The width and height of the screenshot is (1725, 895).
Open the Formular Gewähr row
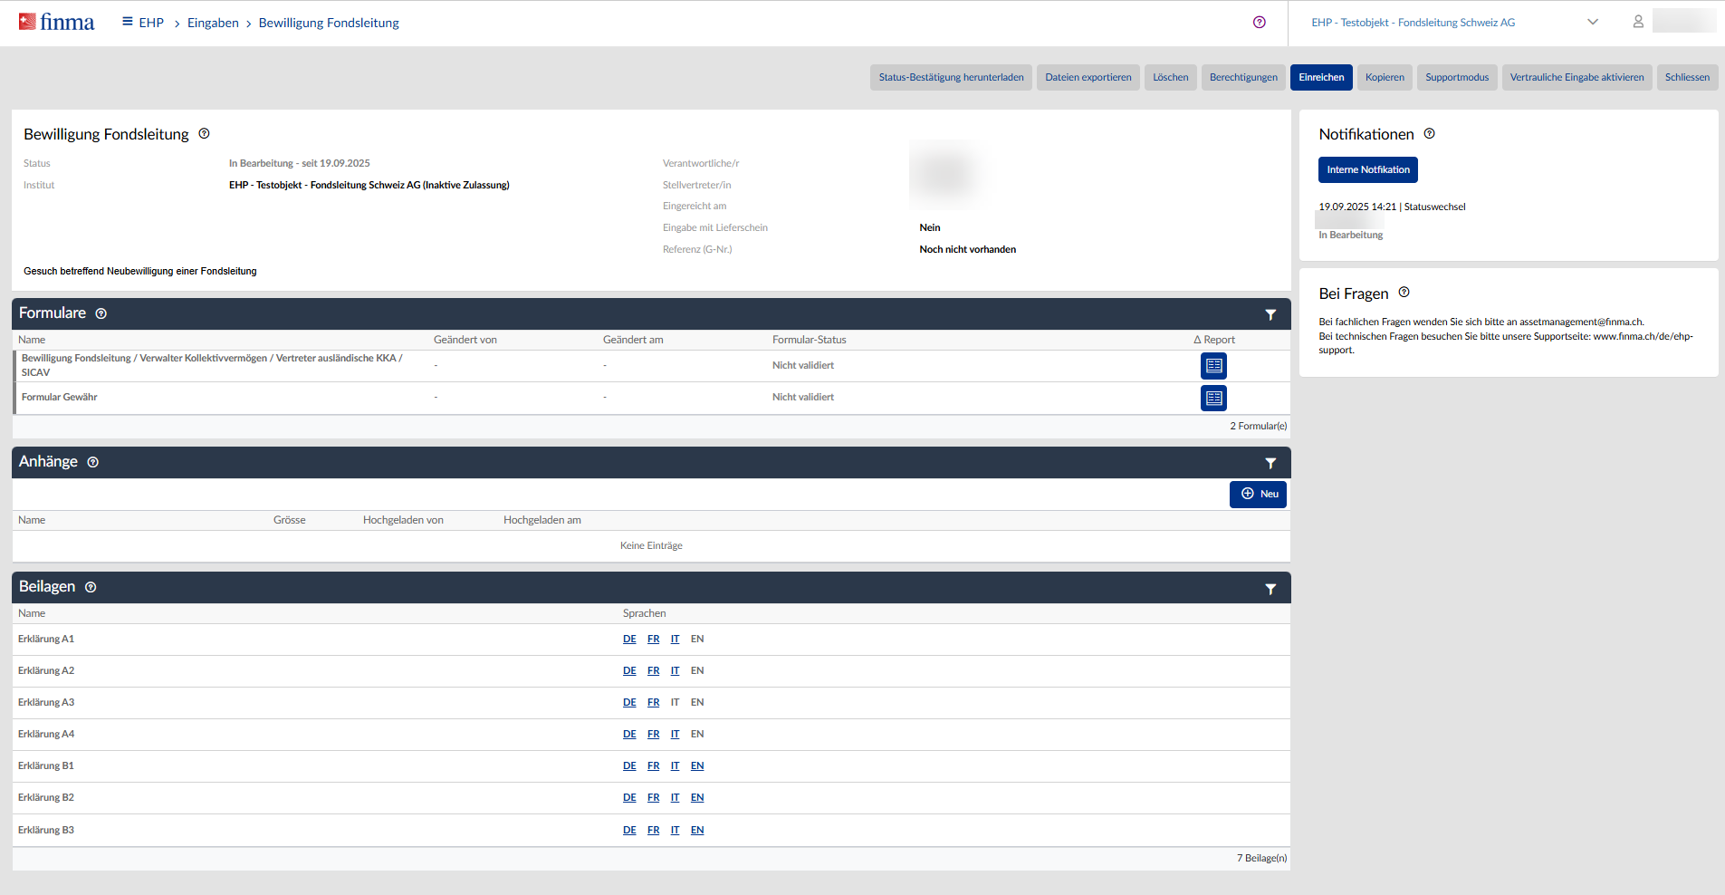point(60,398)
